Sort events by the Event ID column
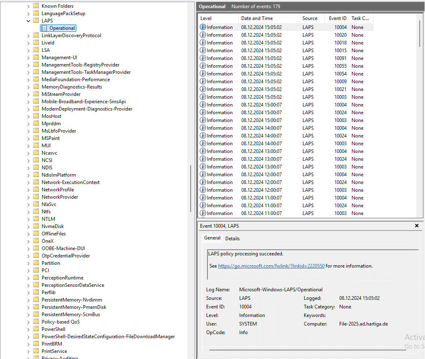This screenshot has height=359, width=425. coord(337,18)
